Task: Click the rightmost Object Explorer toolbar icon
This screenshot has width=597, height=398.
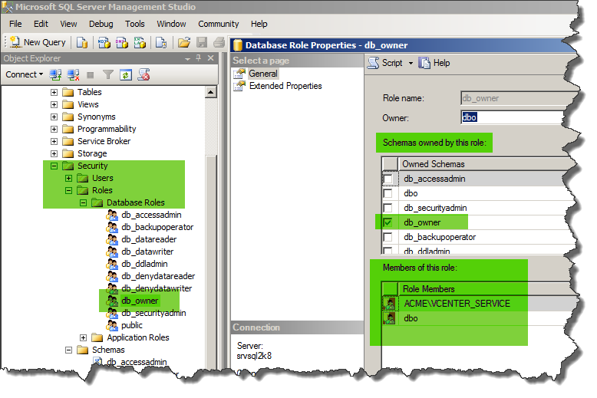Action: (143, 74)
